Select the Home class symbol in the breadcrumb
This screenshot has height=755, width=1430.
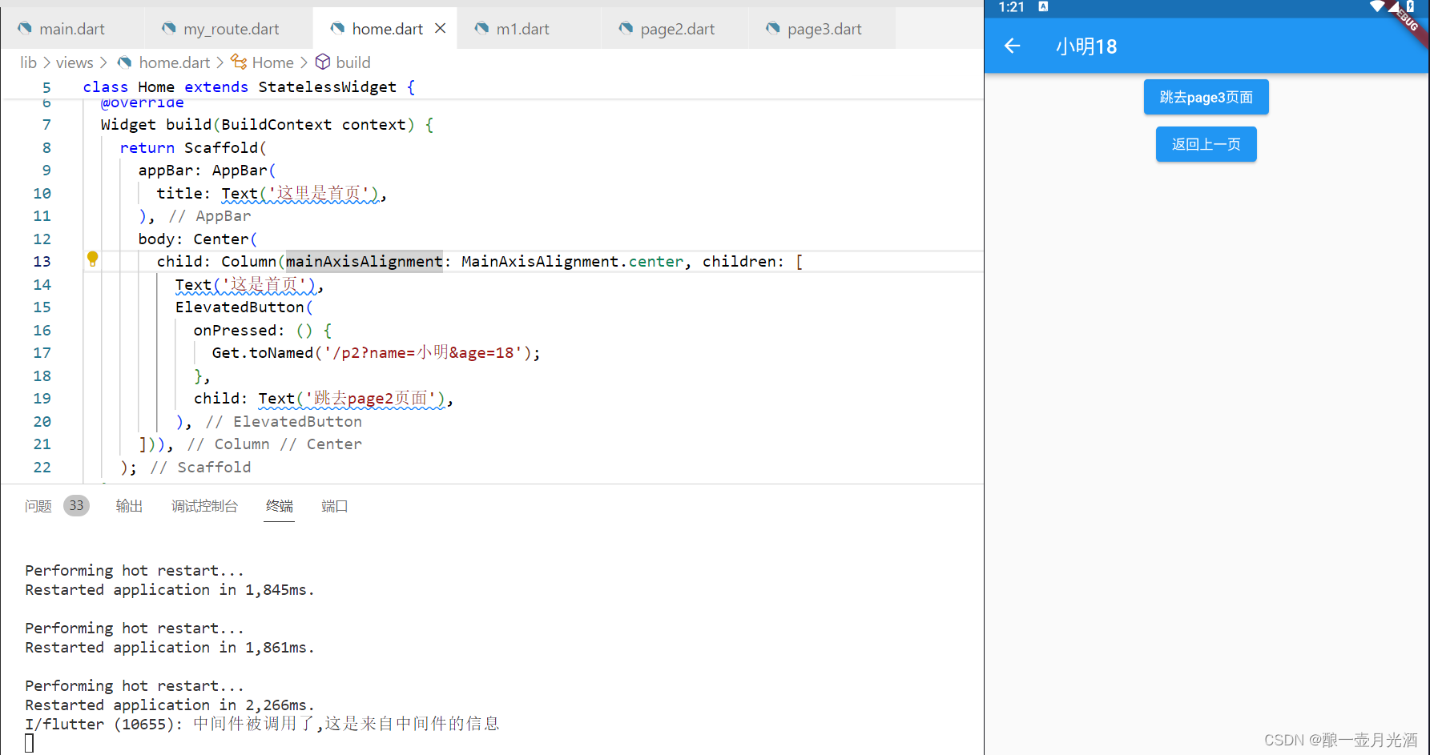tap(272, 62)
